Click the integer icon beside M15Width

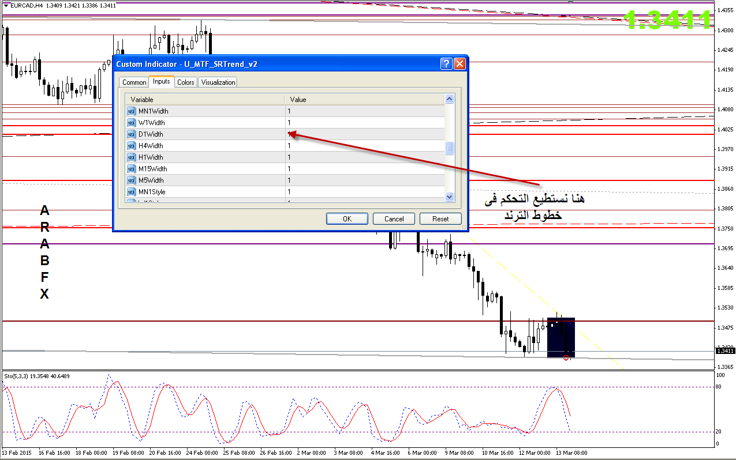[130, 168]
